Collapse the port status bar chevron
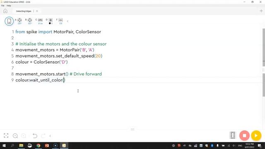Screen dimensions: 265x149 (67, 21)
